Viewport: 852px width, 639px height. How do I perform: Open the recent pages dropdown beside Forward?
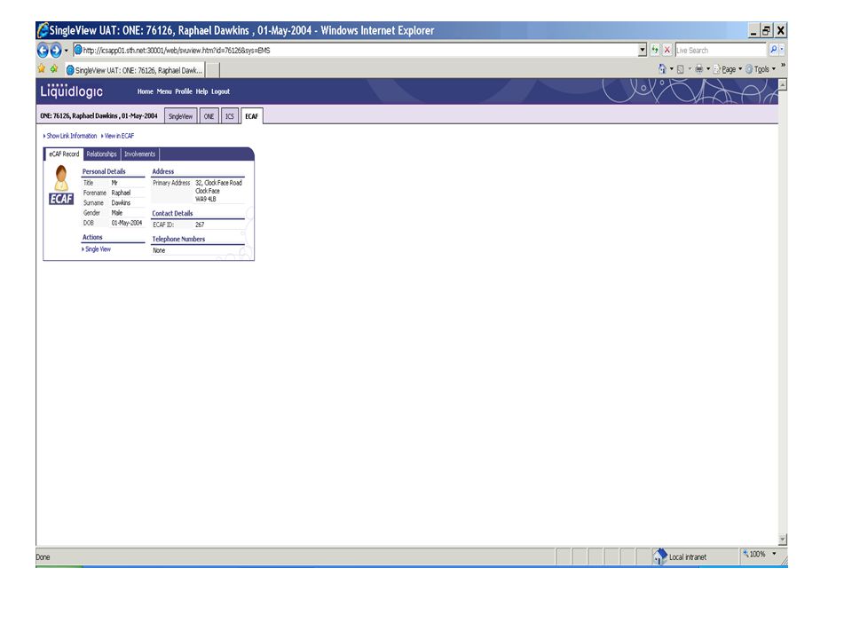coord(67,50)
